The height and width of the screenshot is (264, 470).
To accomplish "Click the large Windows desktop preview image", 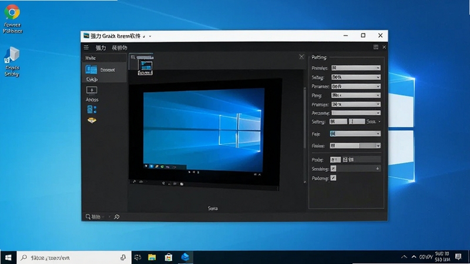I will click(203, 130).
